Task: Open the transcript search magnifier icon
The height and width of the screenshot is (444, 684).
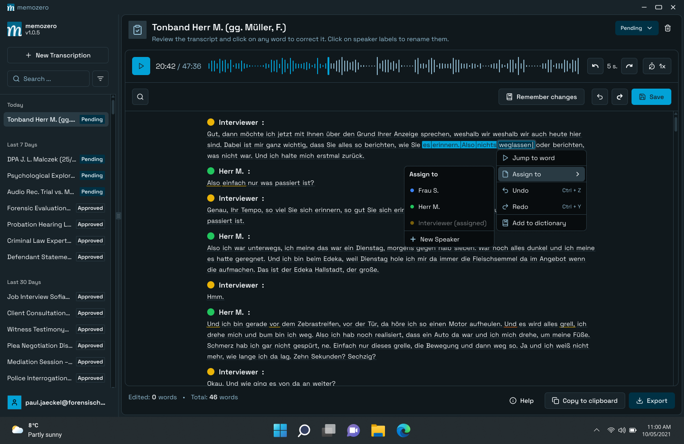Action: pyautogui.click(x=140, y=96)
